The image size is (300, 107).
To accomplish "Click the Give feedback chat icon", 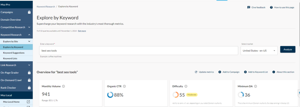I will coord(248,7).
